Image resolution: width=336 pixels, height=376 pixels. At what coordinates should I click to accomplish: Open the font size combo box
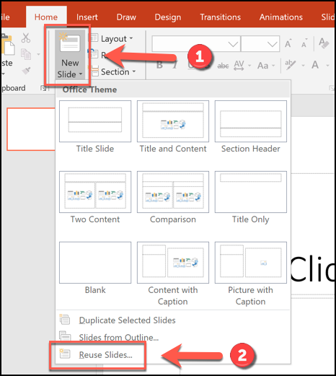click(x=260, y=44)
